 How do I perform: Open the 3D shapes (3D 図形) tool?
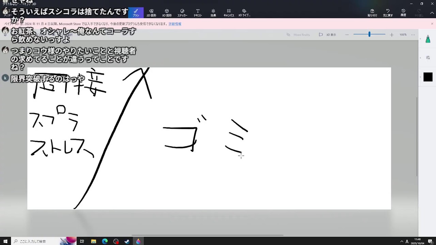point(167,13)
